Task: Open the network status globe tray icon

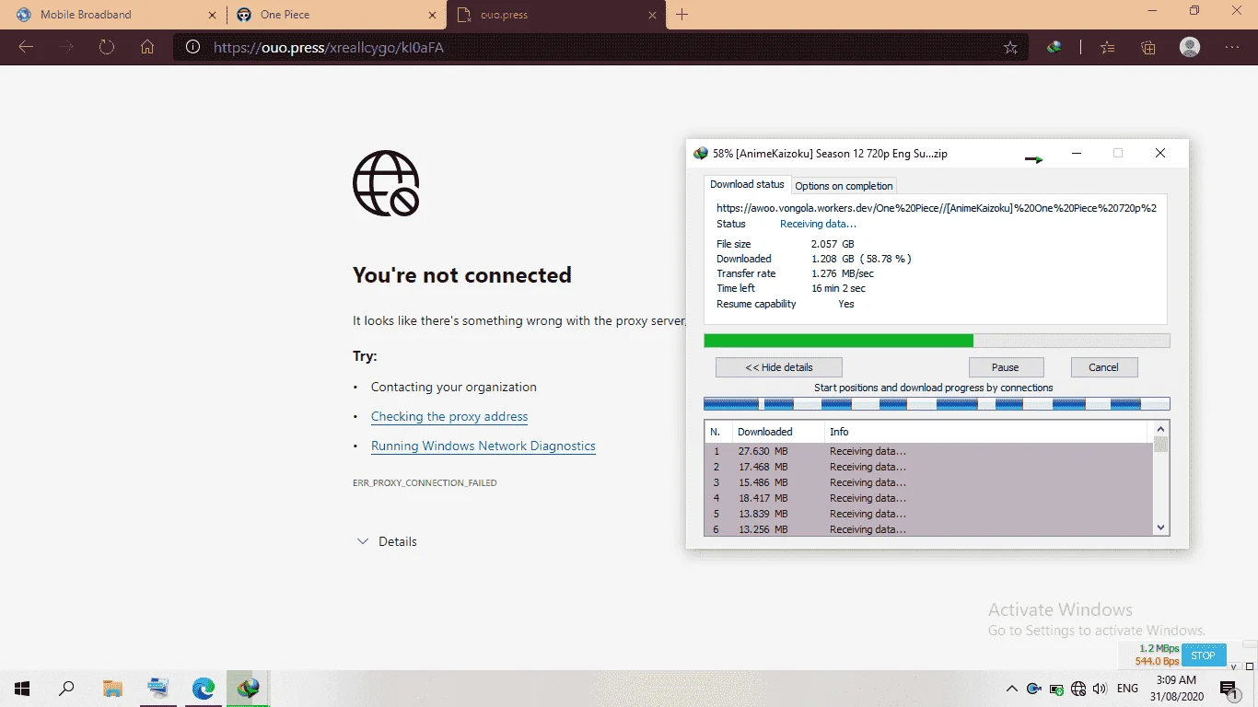Action: pos(1078,689)
